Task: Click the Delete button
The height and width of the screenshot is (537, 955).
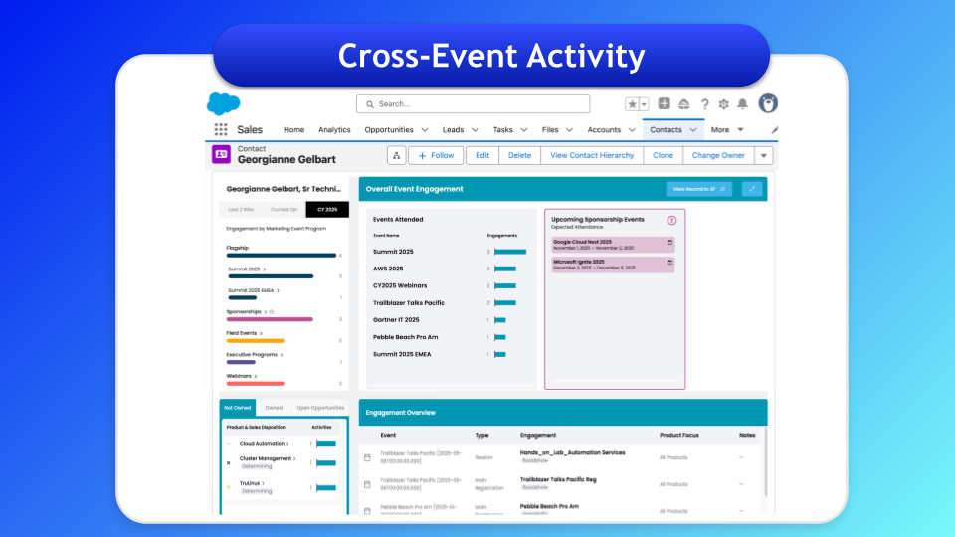Action: [x=519, y=155]
